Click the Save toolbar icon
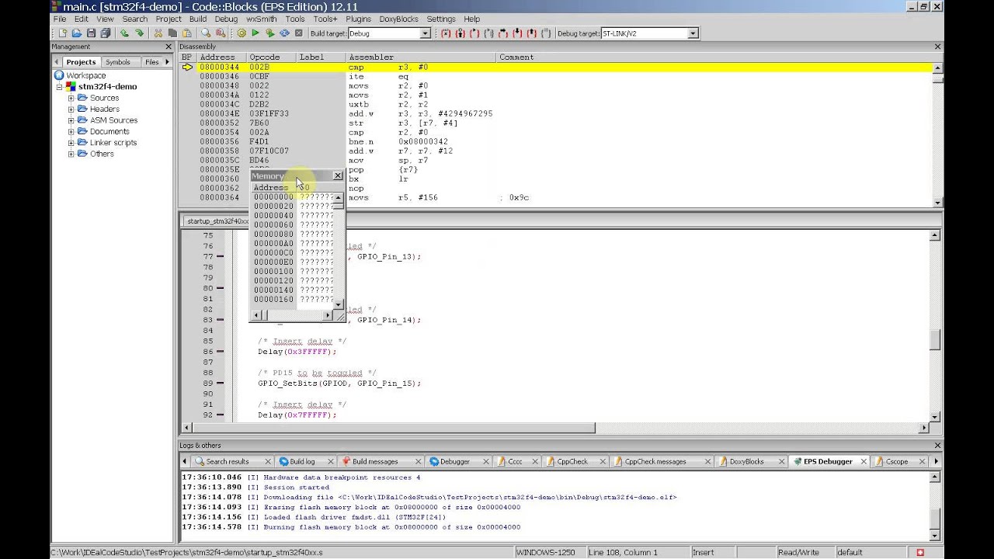This screenshot has height=559, width=994. (x=91, y=33)
